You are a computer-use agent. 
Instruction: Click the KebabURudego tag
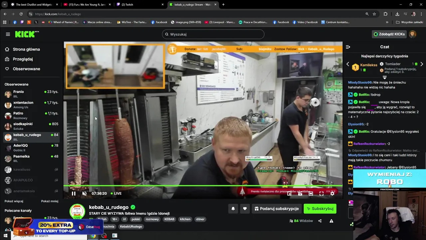pos(131,227)
